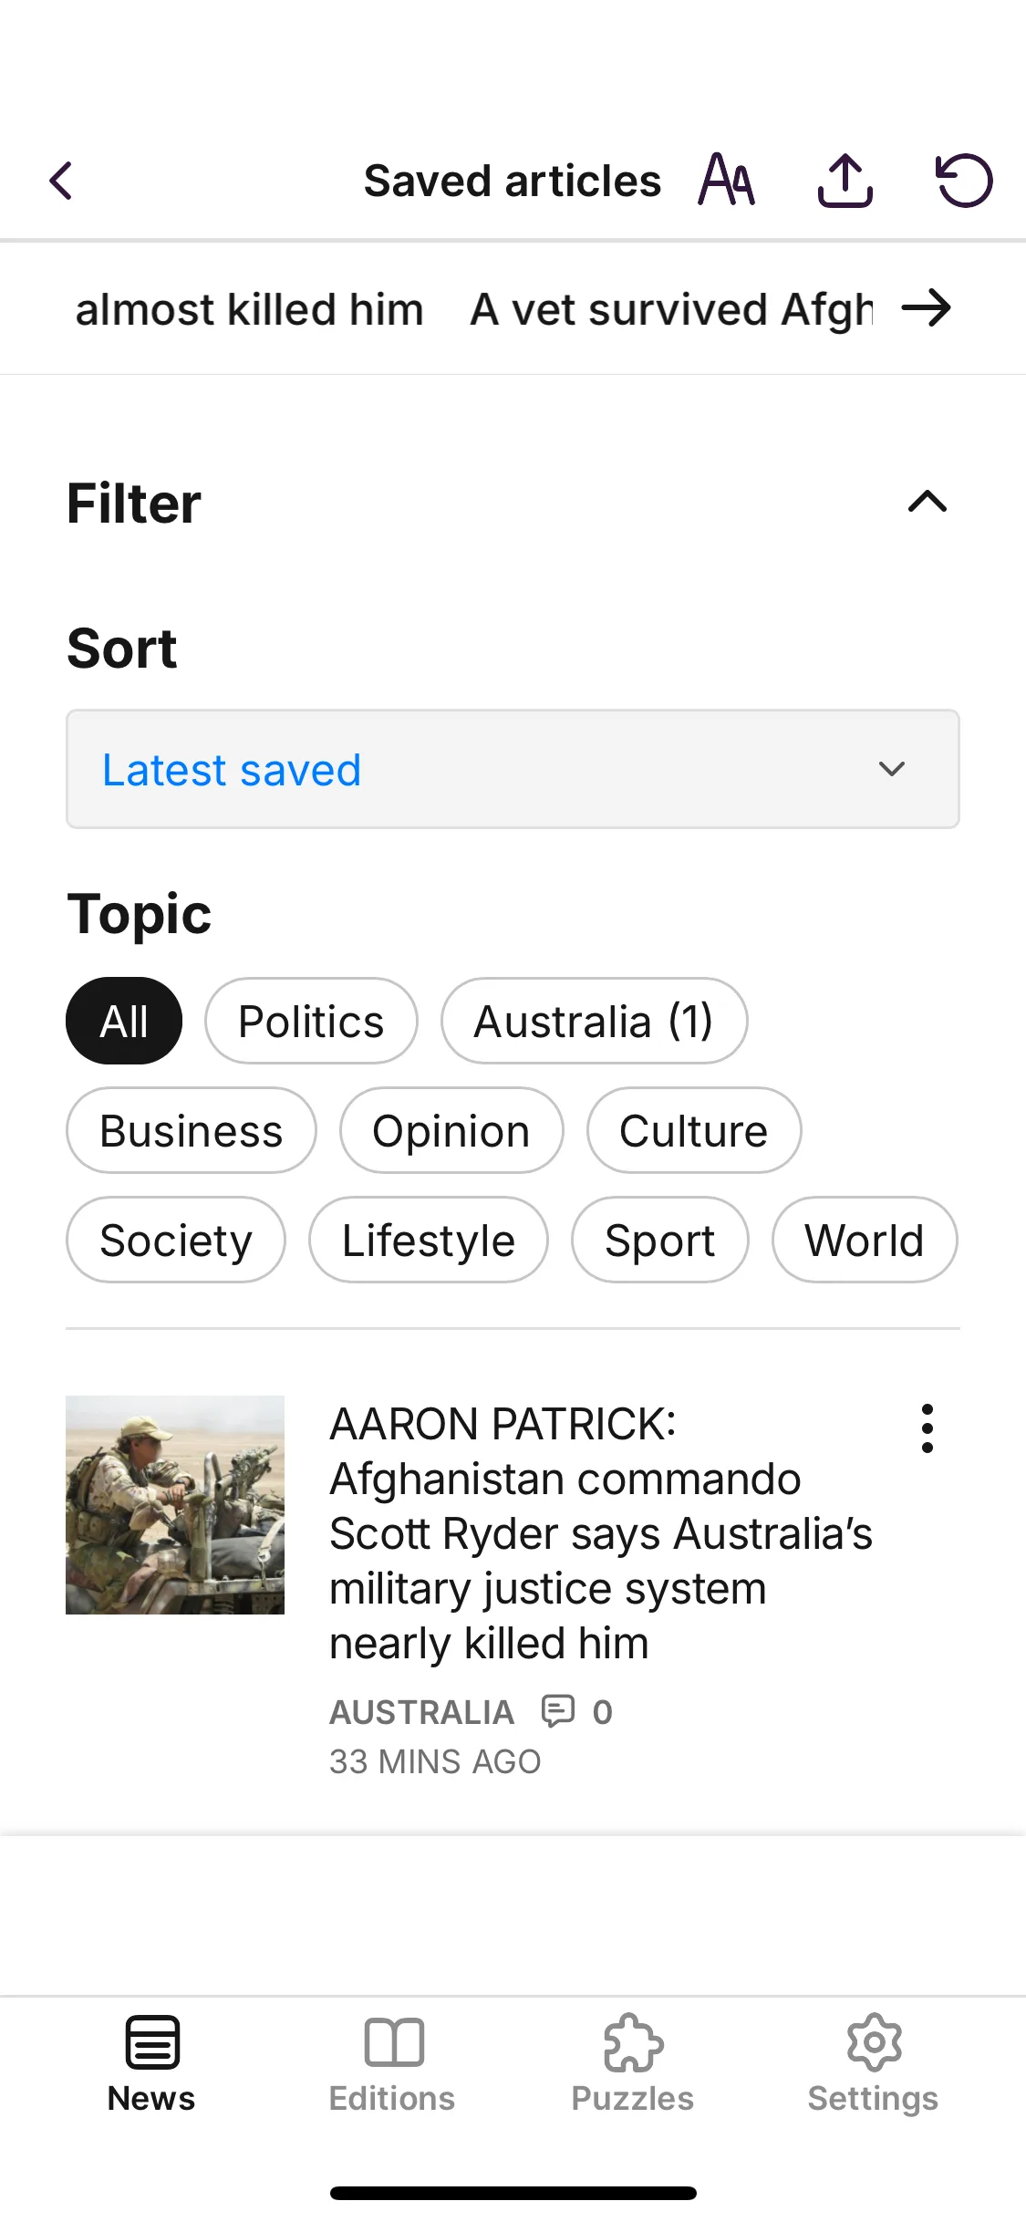Tap the share upload icon
Viewport: 1026px width, 2222px height.
coord(845,180)
